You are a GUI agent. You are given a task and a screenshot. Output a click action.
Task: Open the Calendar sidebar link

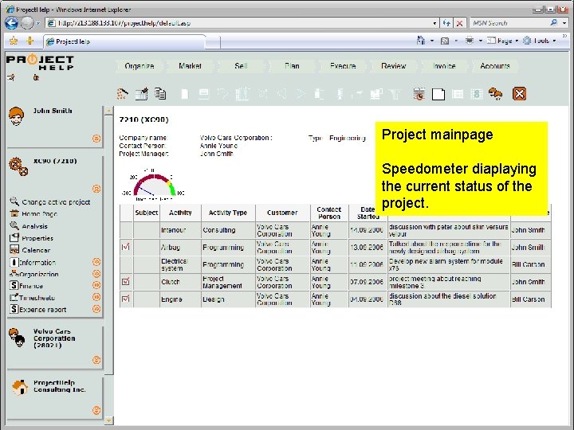pyautogui.click(x=36, y=251)
